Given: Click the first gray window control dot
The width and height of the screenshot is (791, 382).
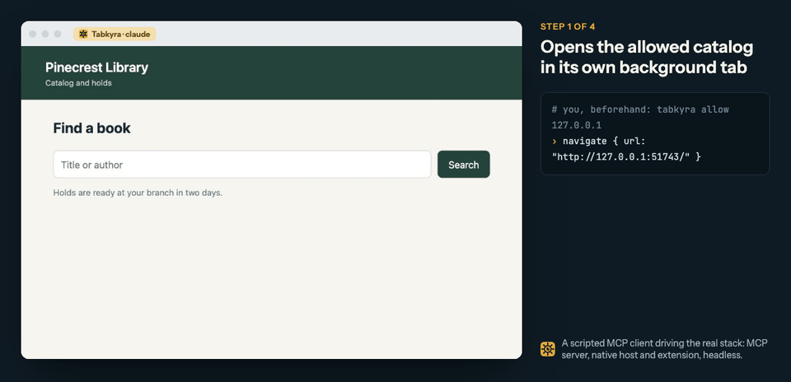Looking at the screenshot, I should 33,34.
